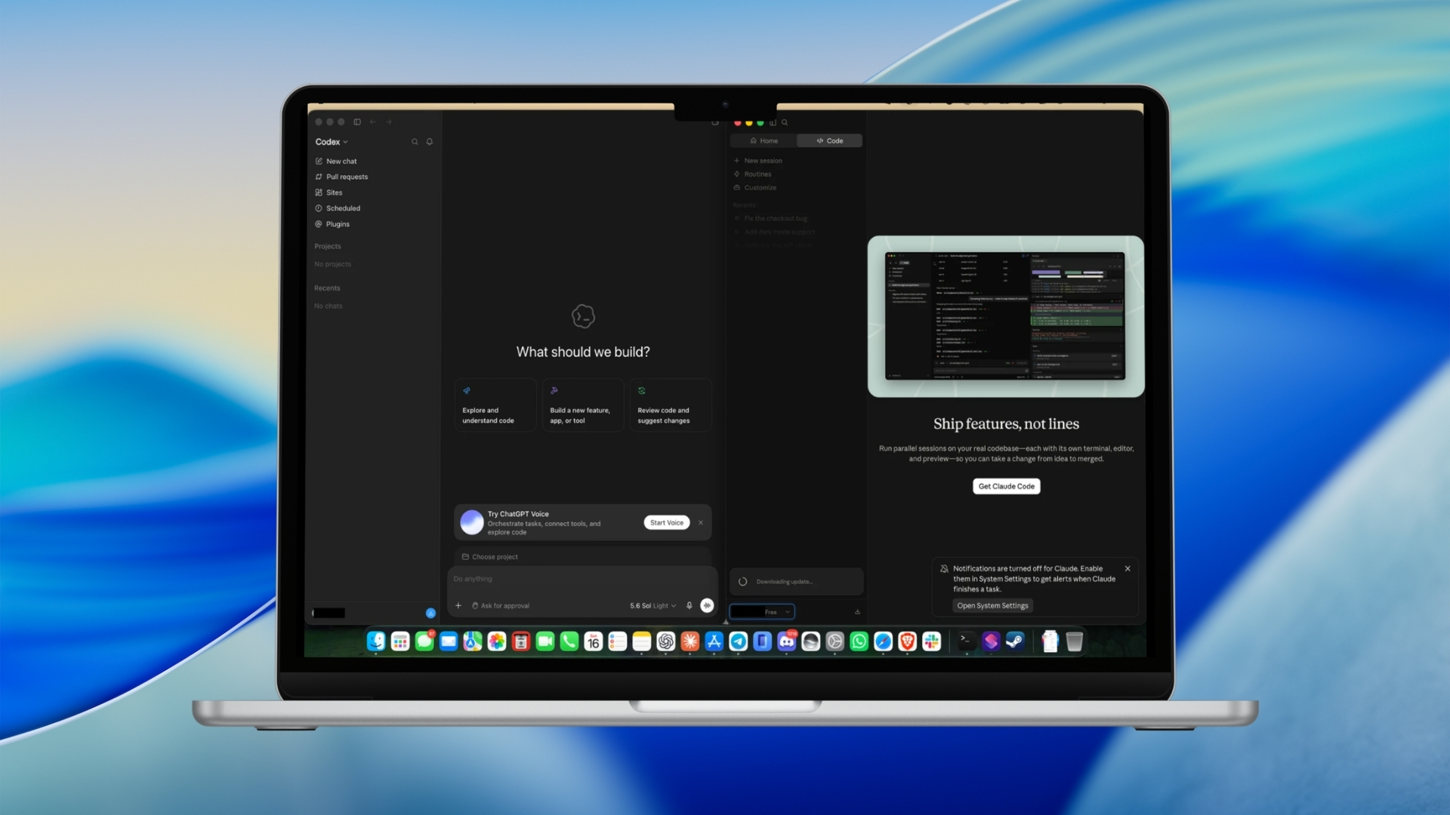Open Photos from the dock

click(497, 641)
